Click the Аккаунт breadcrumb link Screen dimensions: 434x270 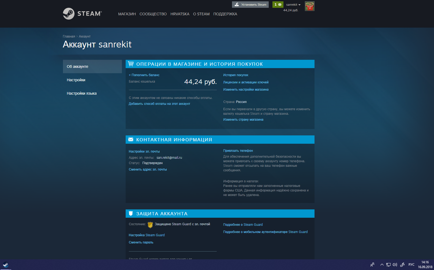point(85,36)
